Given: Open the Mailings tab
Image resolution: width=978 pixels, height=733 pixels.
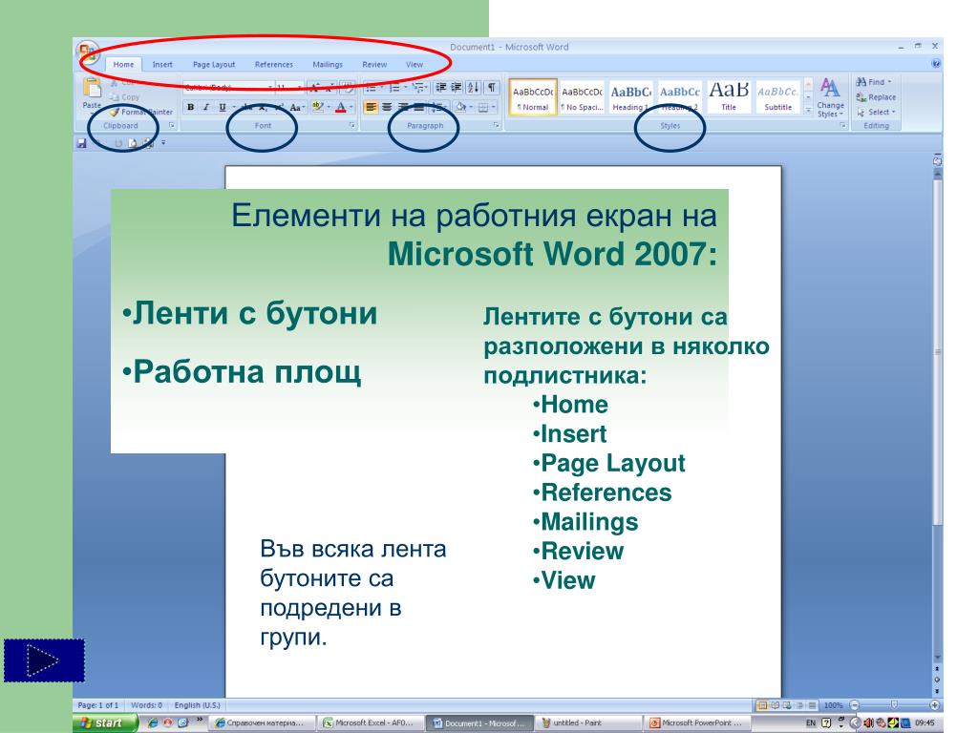Looking at the screenshot, I should pyautogui.click(x=328, y=64).
